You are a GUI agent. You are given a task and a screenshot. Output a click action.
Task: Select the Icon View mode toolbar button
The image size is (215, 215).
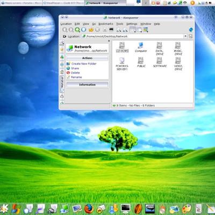point(133,30)
